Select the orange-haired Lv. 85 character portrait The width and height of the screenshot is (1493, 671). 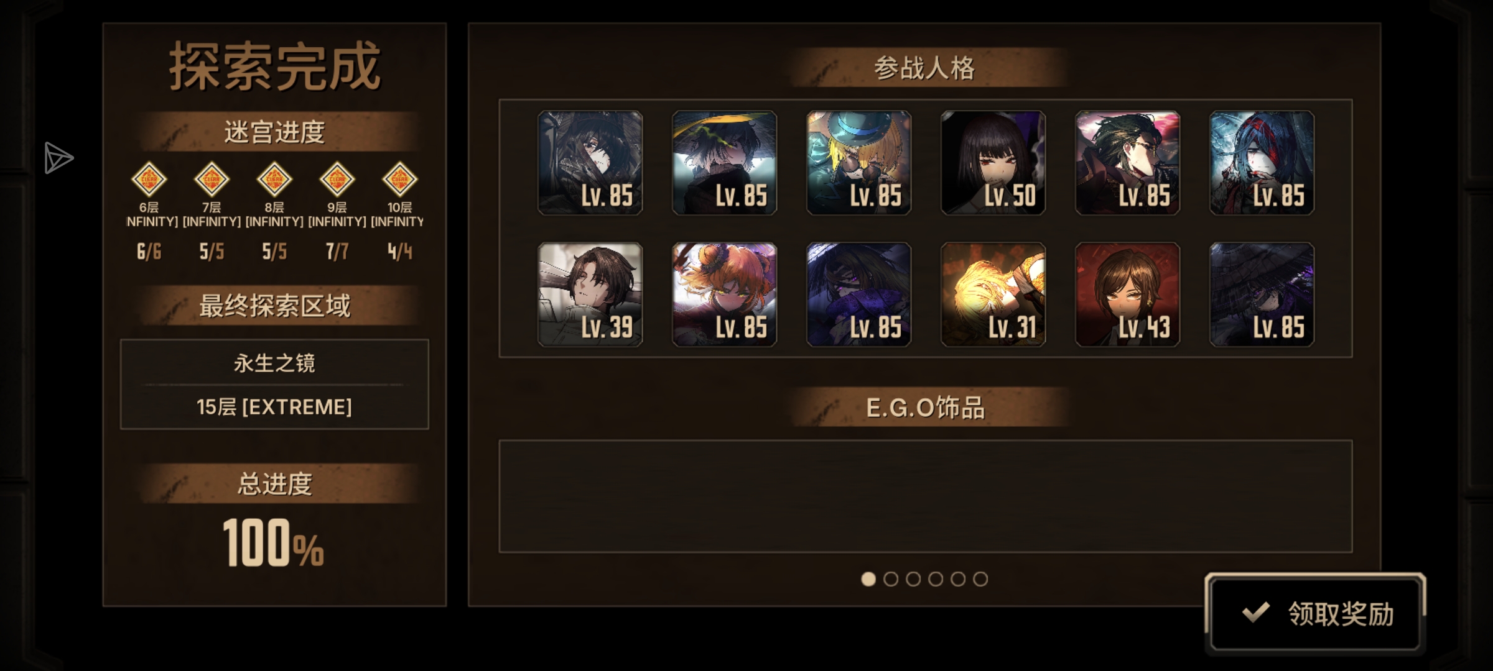725,294
